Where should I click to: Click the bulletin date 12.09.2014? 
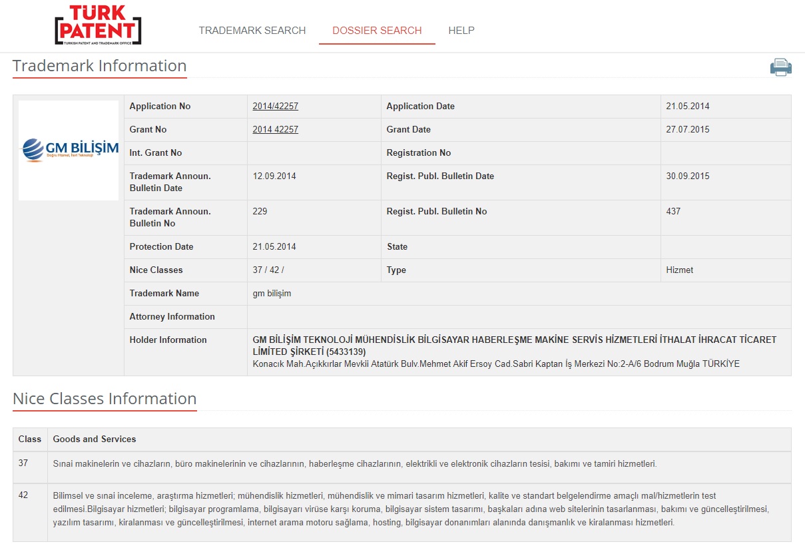[274, 176]
